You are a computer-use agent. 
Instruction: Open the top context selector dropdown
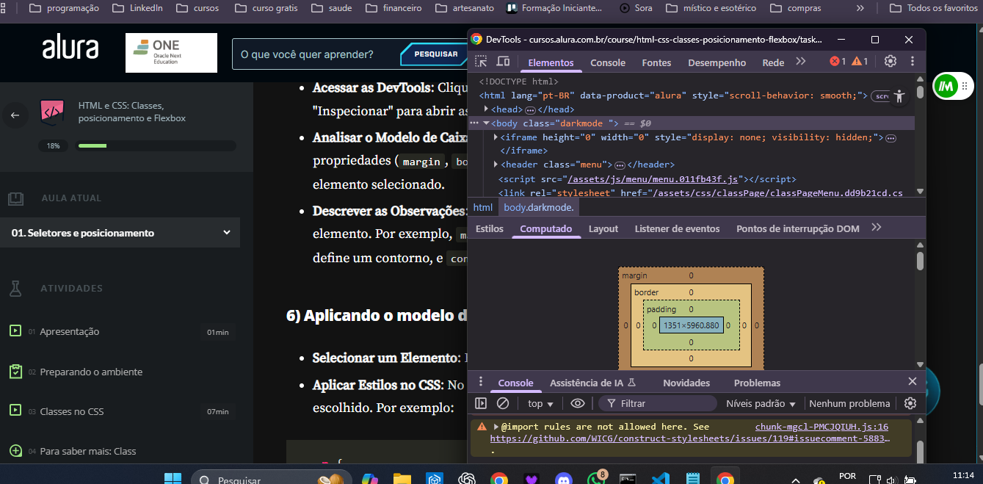coord(540,403)
